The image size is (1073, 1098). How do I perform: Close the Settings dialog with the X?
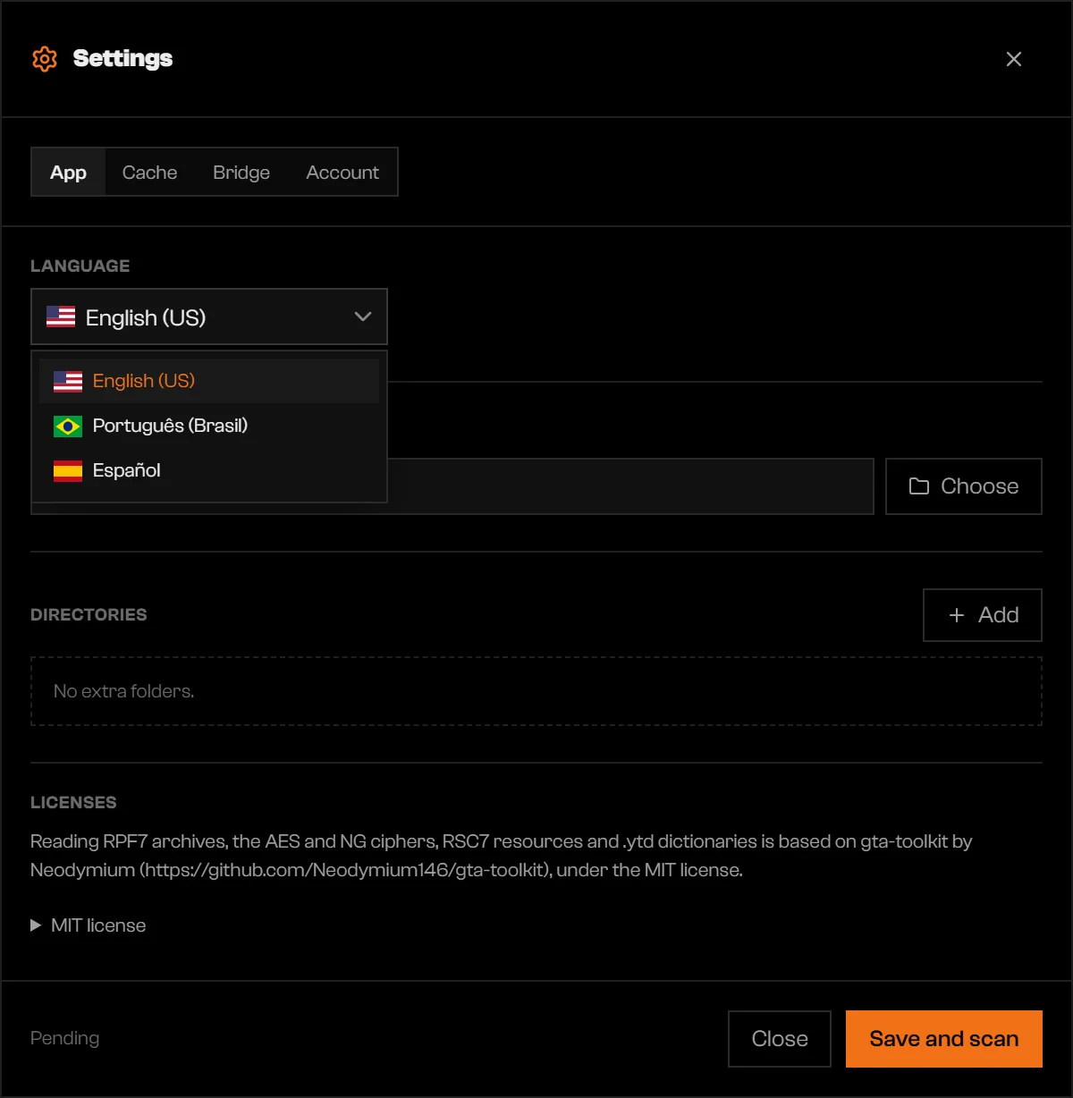(x=1013, y=59)
